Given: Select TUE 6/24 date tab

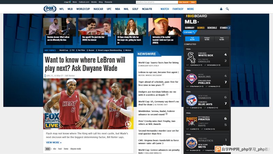Looking at the screenshot, I should point(192,39).
